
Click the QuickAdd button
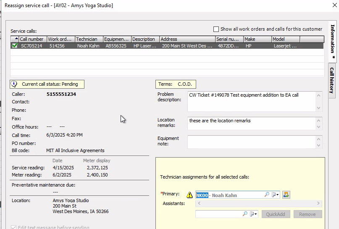[276, 214]
